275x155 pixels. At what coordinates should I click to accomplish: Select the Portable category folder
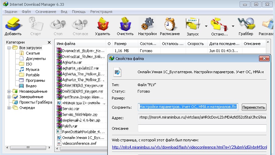33,75
